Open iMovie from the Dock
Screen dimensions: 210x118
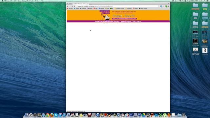click(115, 115)
